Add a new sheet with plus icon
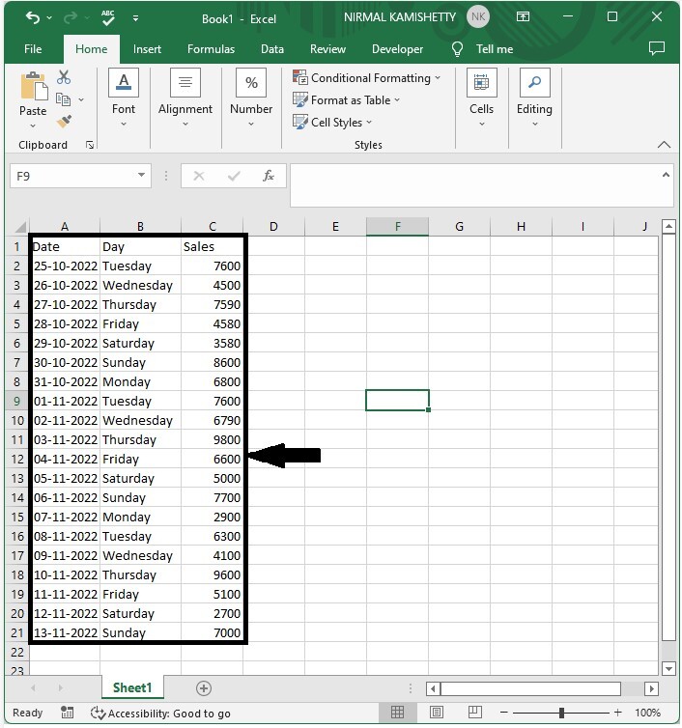The image size is (682, 728). pos(204,688)
